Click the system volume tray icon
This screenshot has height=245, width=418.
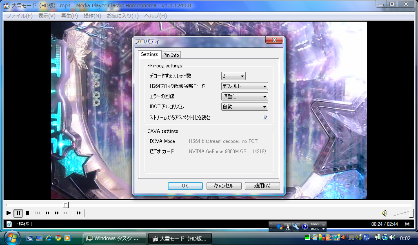(392, 237)
